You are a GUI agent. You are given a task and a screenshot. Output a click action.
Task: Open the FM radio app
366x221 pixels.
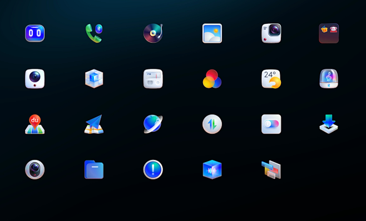tap(153, 78)
